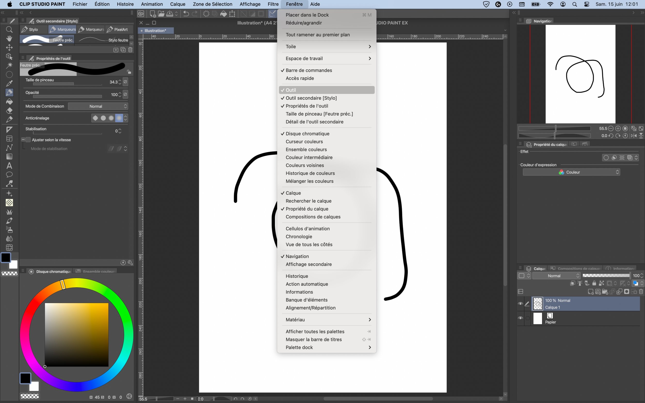Select the Eyedropper tool
This screenshot has width=645, height=403.
(9, 83)
